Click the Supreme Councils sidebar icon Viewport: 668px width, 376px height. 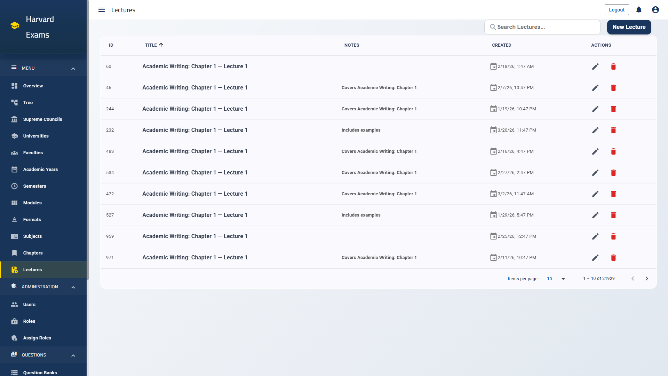click(x=14, y=119)
